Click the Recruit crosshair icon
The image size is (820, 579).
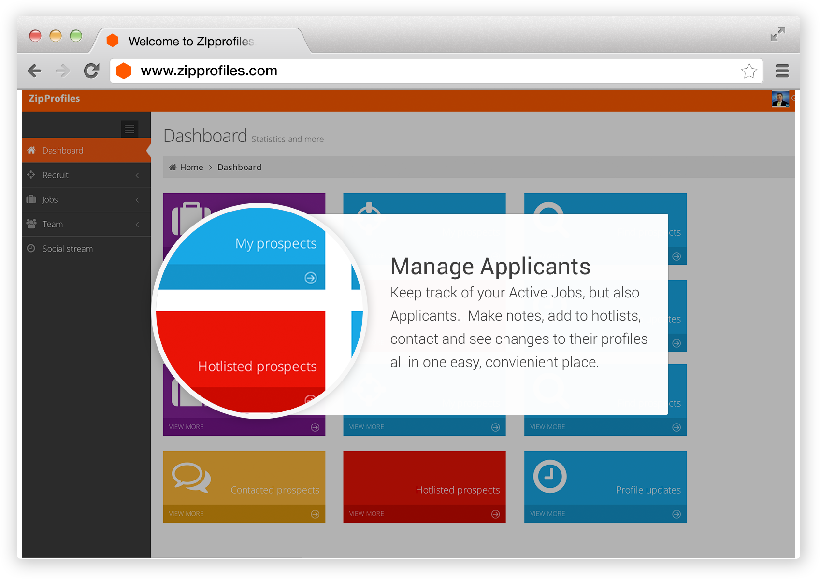pyautogui.click(x=31, y=175)
